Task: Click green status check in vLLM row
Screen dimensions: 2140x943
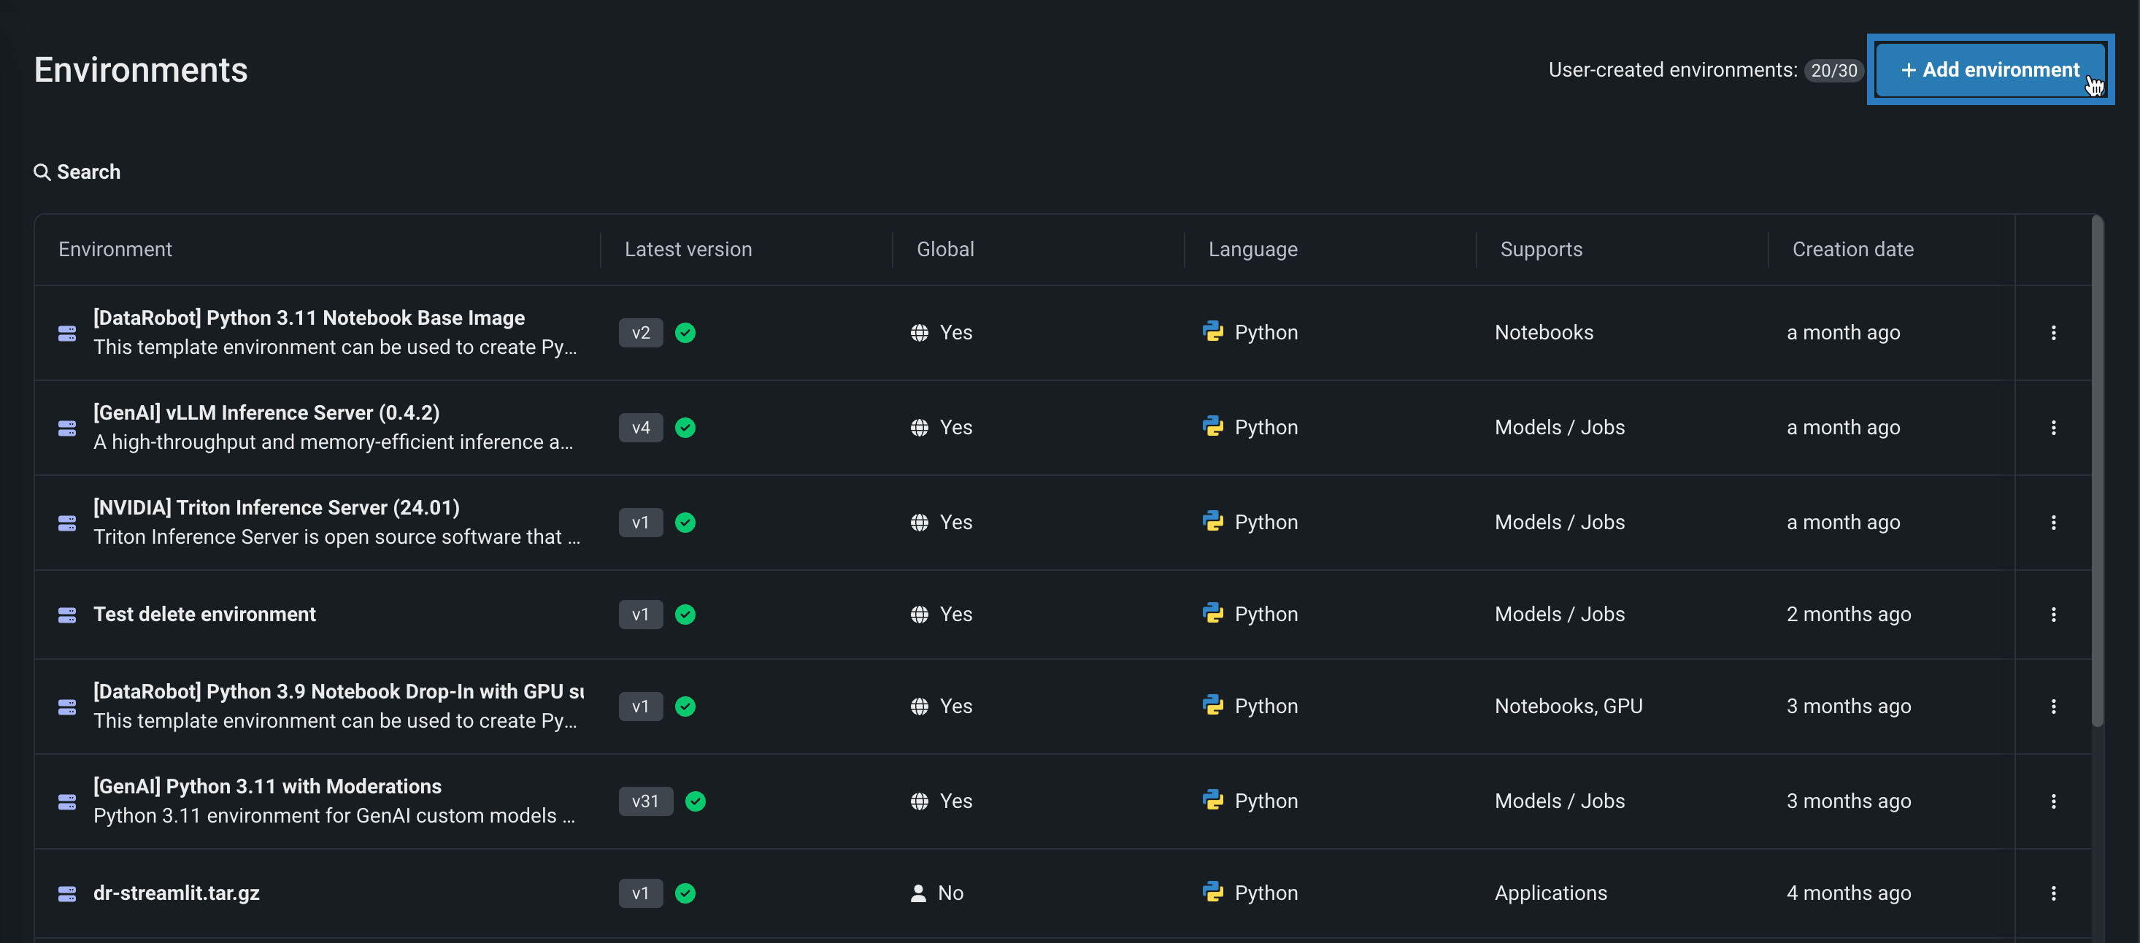Action: coord(685,427)
